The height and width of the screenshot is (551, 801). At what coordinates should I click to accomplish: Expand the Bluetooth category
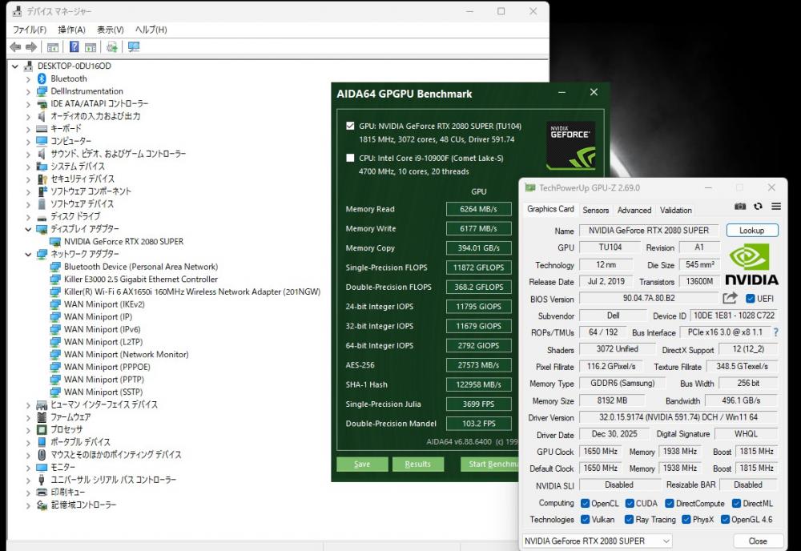pos(28,79)
